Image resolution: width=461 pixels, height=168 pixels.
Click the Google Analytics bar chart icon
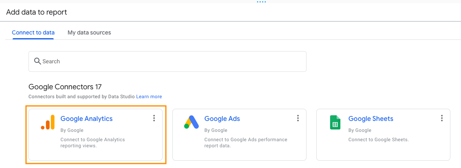point(48,122)
